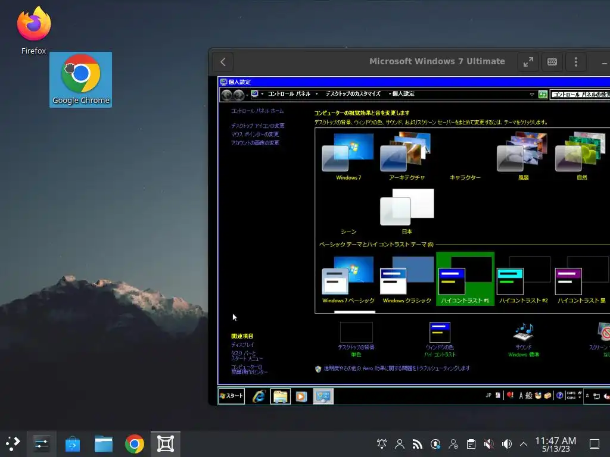Open アカウントの画像の変更 link
The width and height of the screenshot is (610, 457).
[255, 143]
